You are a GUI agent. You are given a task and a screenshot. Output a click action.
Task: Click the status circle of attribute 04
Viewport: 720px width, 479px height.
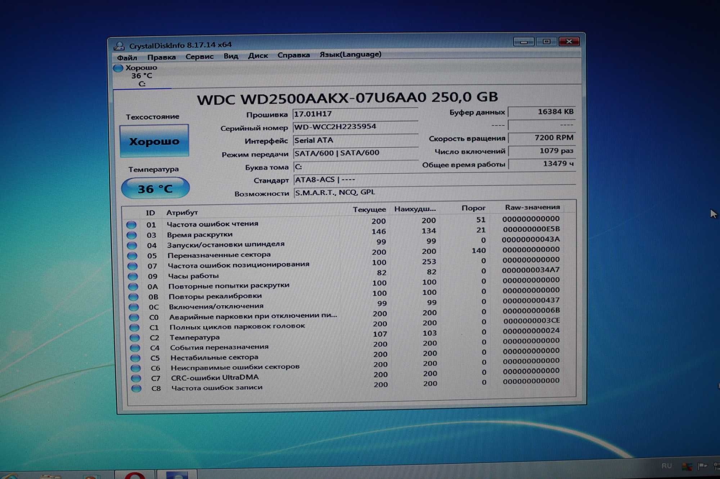click(x=132, y=246)
